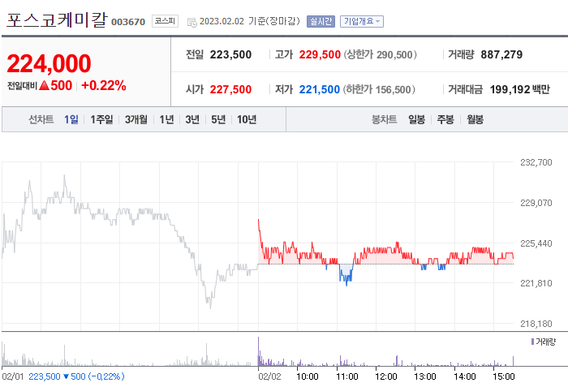
Task: Click the +0.22% change rate
Action: (x=104, y=85)
